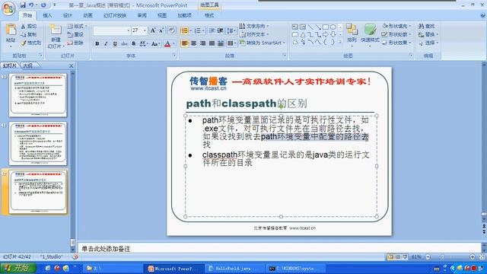Open the Design (设计) ribbon tab
The height and width of the screenshot is (274, 487).
pos(68,15)
